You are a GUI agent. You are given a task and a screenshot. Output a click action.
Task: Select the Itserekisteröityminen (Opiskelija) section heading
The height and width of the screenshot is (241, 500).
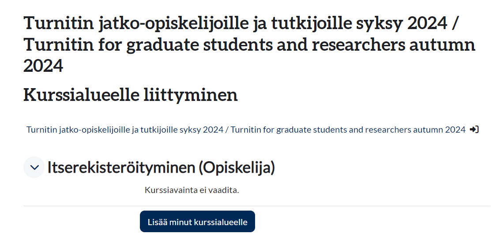pos(161,167)
